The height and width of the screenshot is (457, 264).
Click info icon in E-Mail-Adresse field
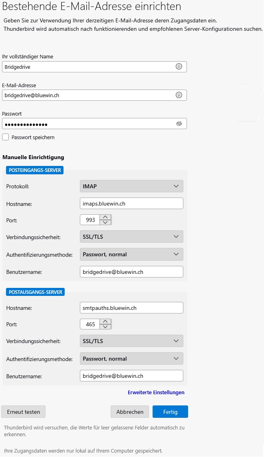click(179, 95)
